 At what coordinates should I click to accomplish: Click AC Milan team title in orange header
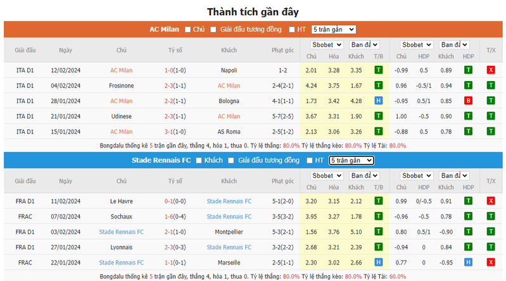tap(164, 29)
